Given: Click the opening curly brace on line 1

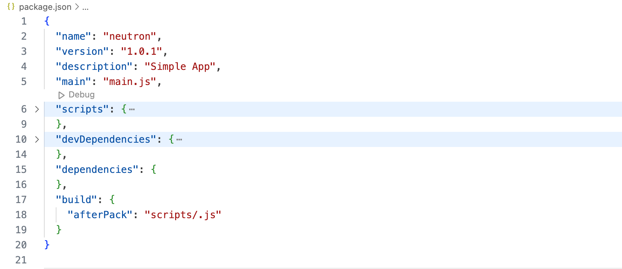Looking at the screenshot, I should coord(47,21).
